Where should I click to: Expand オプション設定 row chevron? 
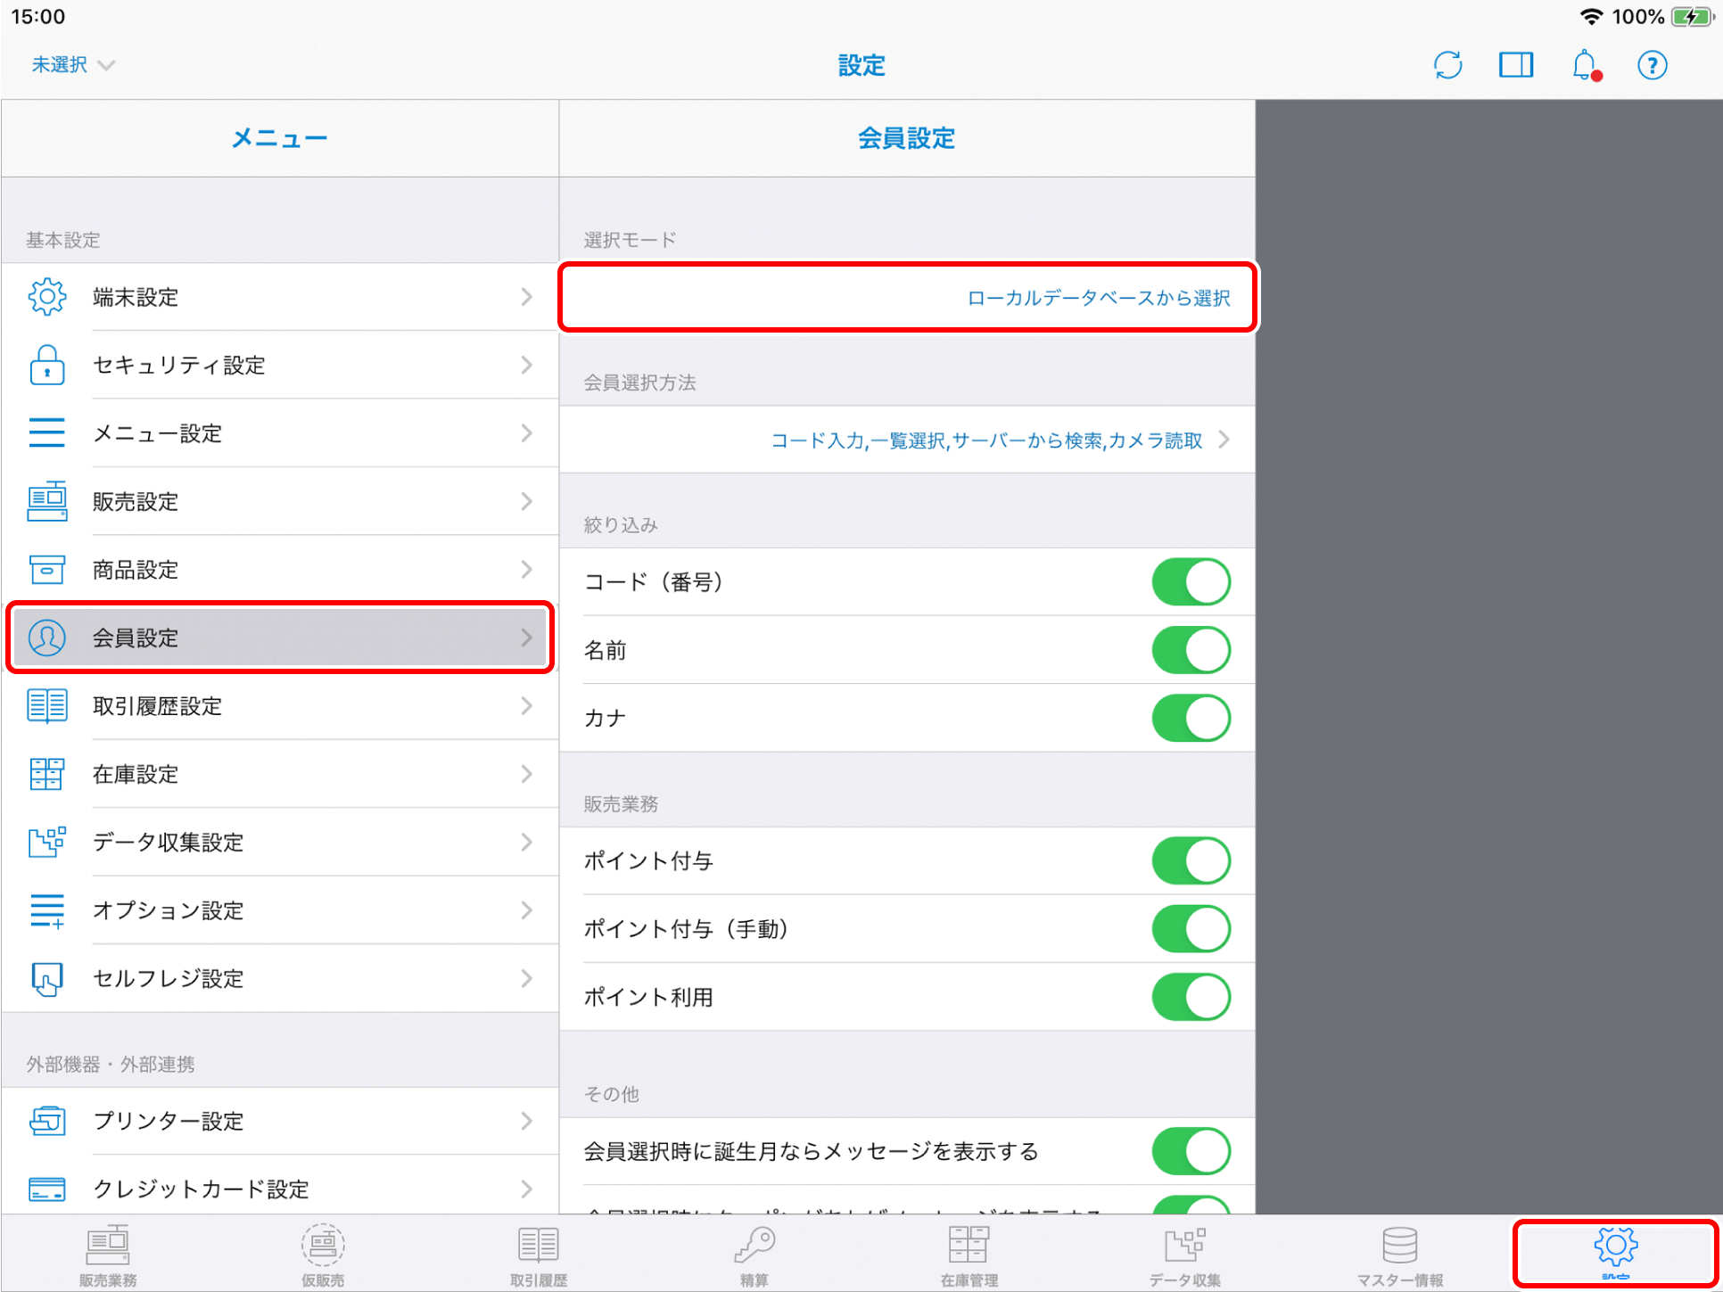tap(527, 910)
